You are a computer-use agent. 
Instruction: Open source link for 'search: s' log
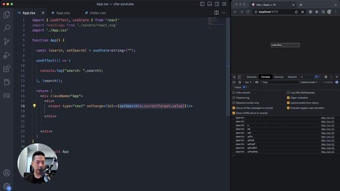pos(327,125)
